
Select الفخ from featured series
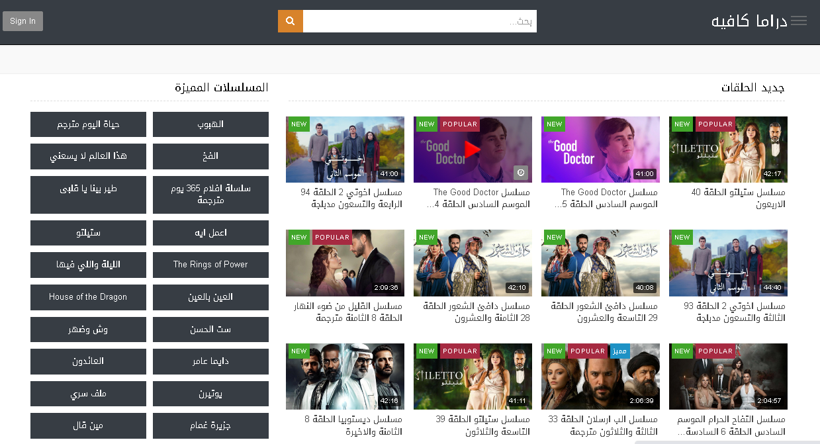point(210,156)
